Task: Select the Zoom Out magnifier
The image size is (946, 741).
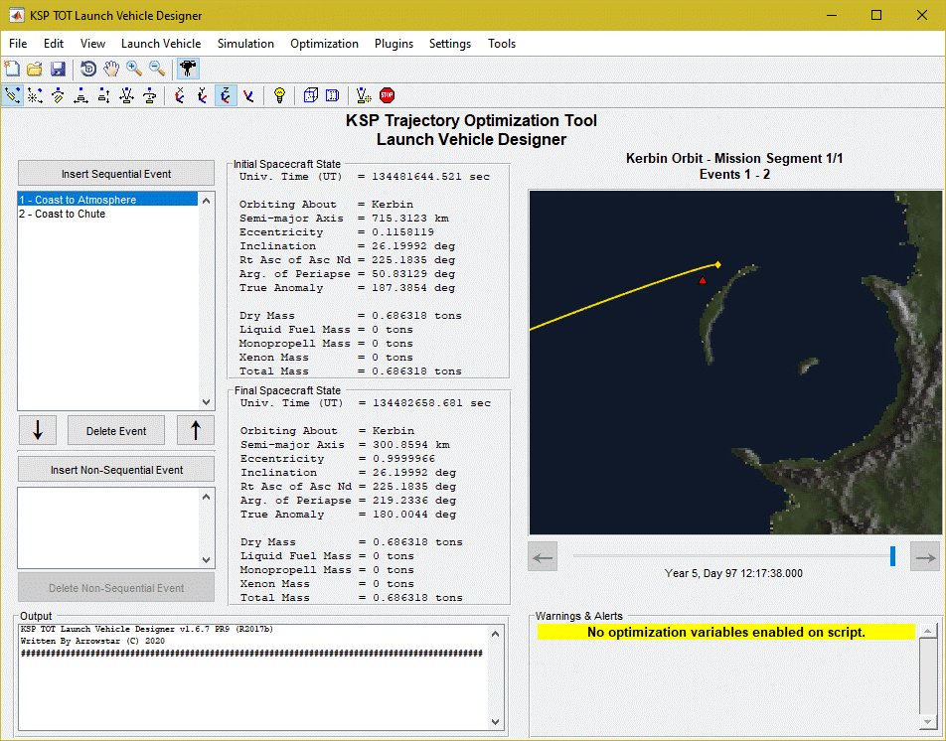Action: [157, 69]
